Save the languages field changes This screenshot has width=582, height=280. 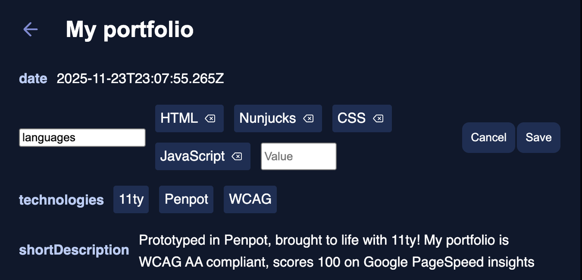point(538,137)
